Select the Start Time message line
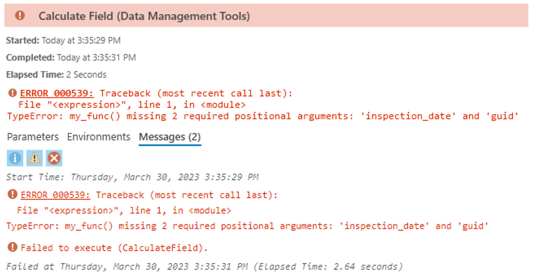This screenshot has width=539, height=279. coord(132,177)
